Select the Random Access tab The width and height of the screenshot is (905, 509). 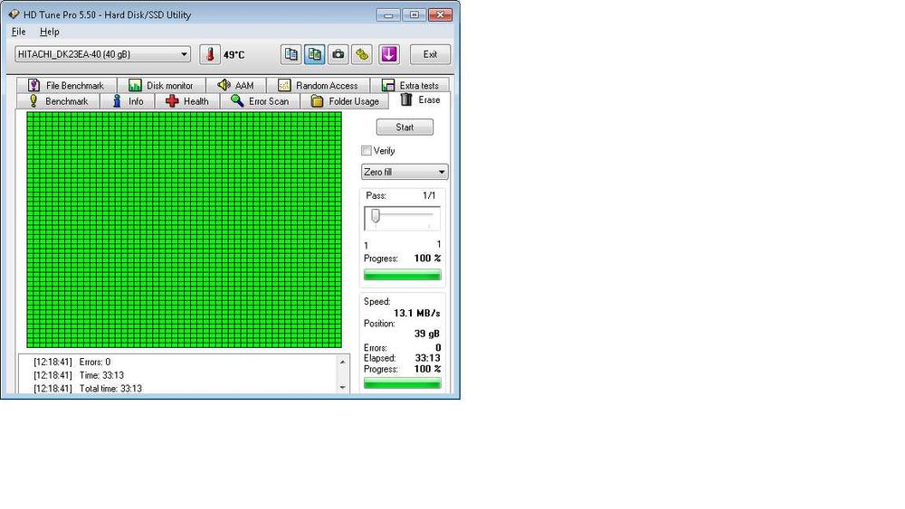(318, 85)
